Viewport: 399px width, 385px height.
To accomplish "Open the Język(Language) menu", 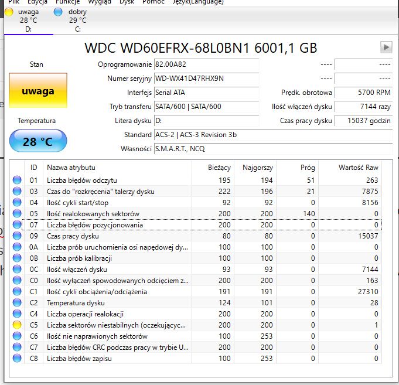I will point(198,2).
